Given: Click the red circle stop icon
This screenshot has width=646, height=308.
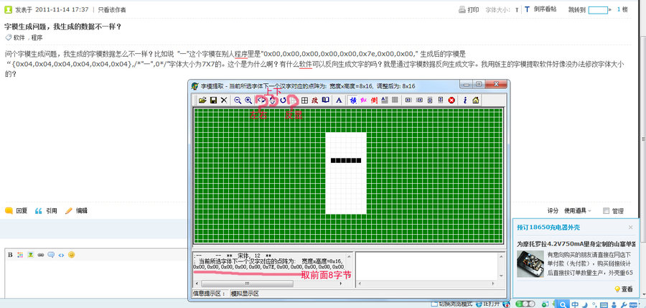Looking at the screenshot, I should [x=451, y=101].
